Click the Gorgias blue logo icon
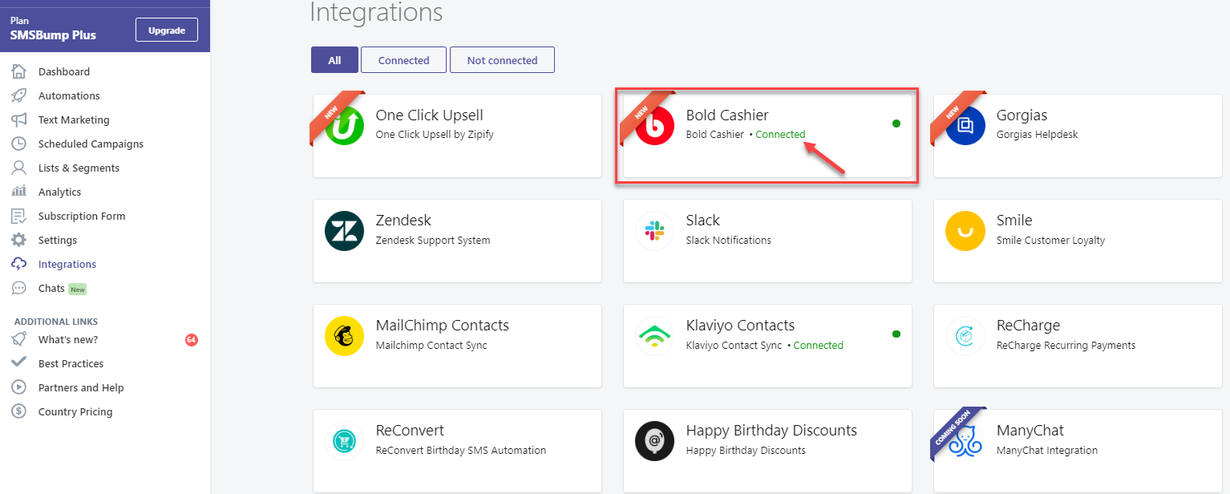This screenshot has height=494, width=1230. click(965, 126)
